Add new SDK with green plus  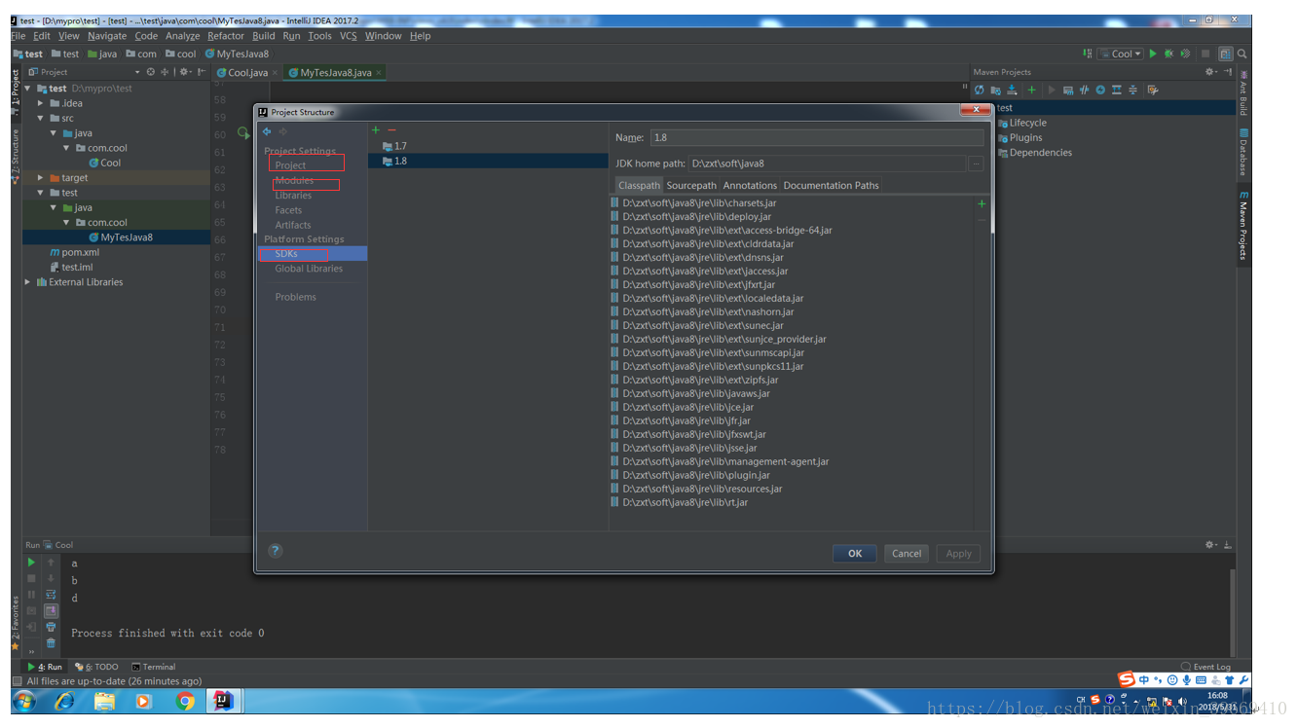(x=376, y=129)
